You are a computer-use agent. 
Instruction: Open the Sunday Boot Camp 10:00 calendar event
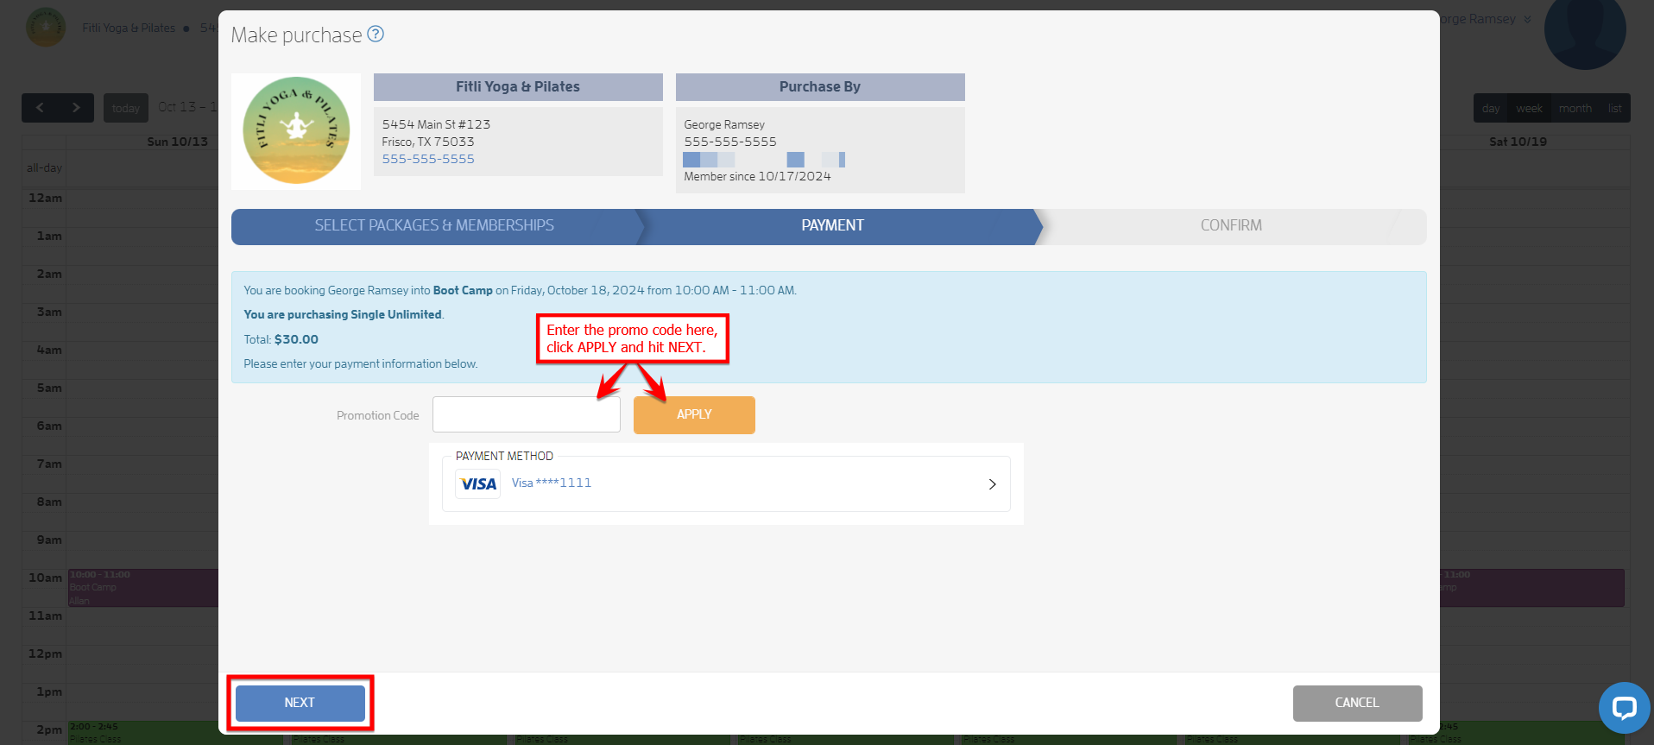[142, 588]
